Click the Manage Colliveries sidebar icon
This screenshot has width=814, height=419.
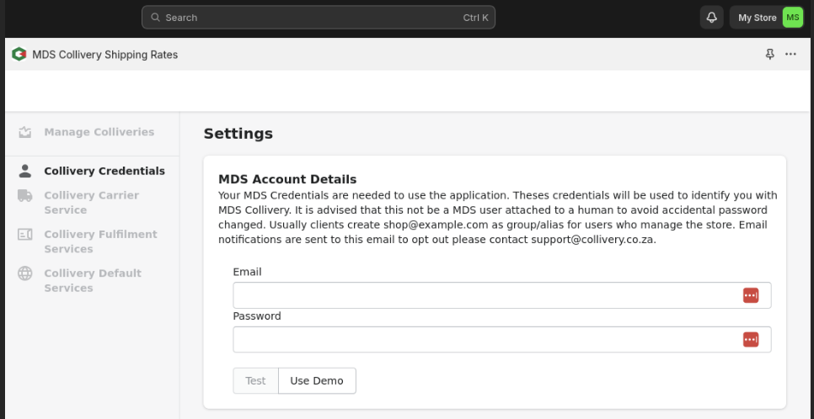tap(25, 132)
